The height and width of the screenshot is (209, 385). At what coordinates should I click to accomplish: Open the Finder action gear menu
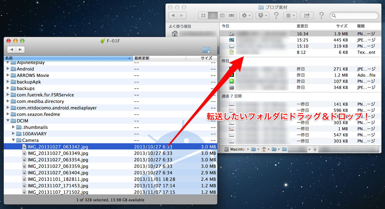click(246, 16)
